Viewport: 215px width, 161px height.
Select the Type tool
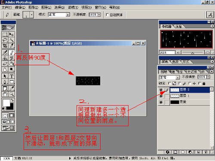(x=12, y=76)
